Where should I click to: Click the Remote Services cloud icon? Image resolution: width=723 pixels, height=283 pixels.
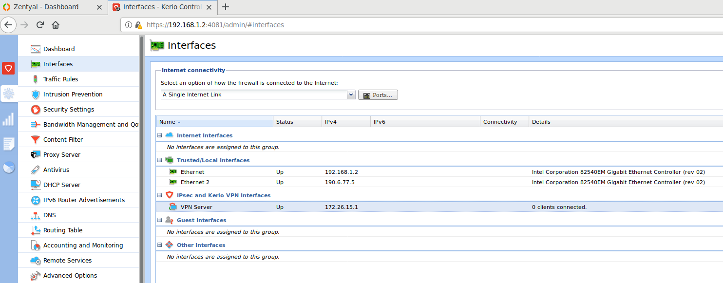[35, 260]
